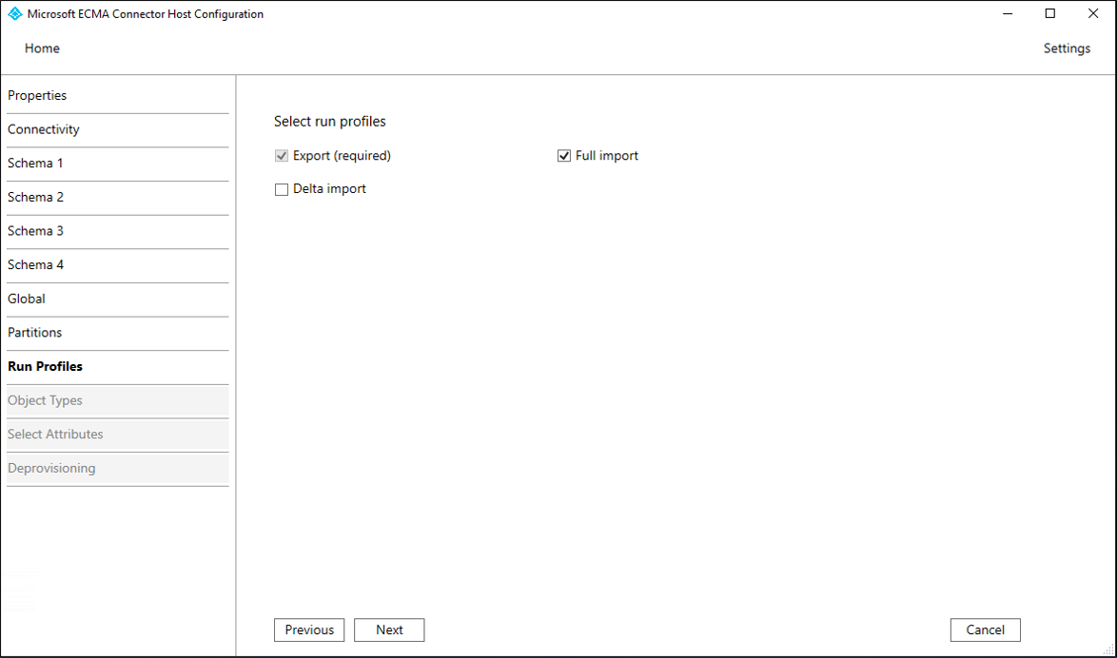Click the Microsoft ECMA Connector Host title bar icon
Screen dimensions: 1117x658
(13, 13)
